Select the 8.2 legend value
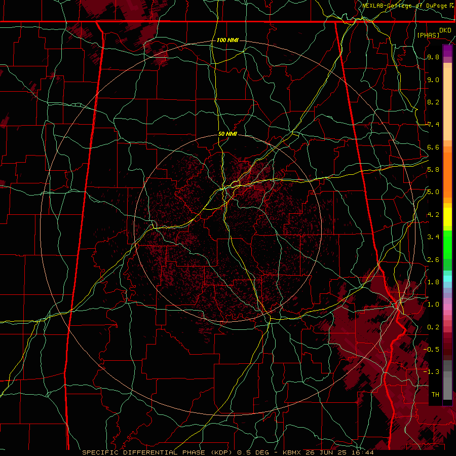 pyautogui.click(x=433, y=102)
